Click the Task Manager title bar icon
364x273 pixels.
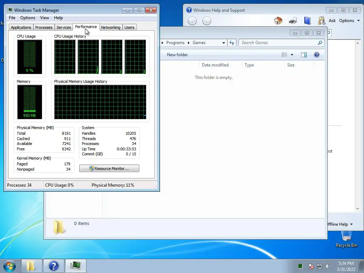[x=10, y=10]
